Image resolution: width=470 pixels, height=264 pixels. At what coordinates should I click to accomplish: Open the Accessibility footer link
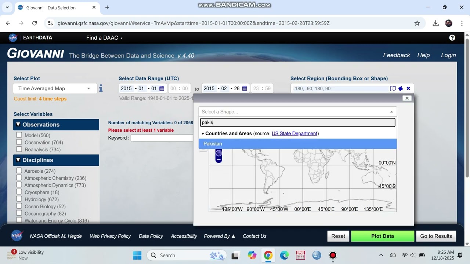(x=184, y=236)
